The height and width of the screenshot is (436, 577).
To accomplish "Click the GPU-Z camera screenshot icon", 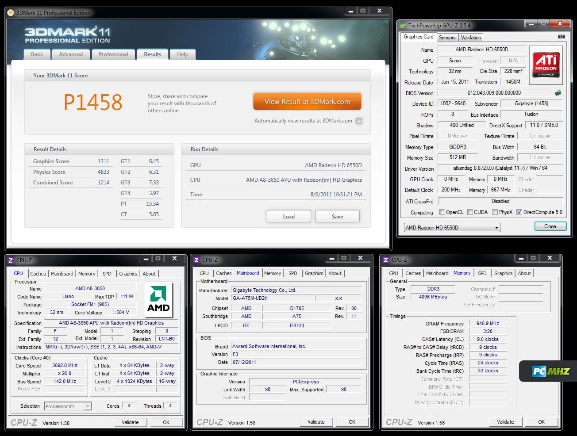I will point(561,37).
